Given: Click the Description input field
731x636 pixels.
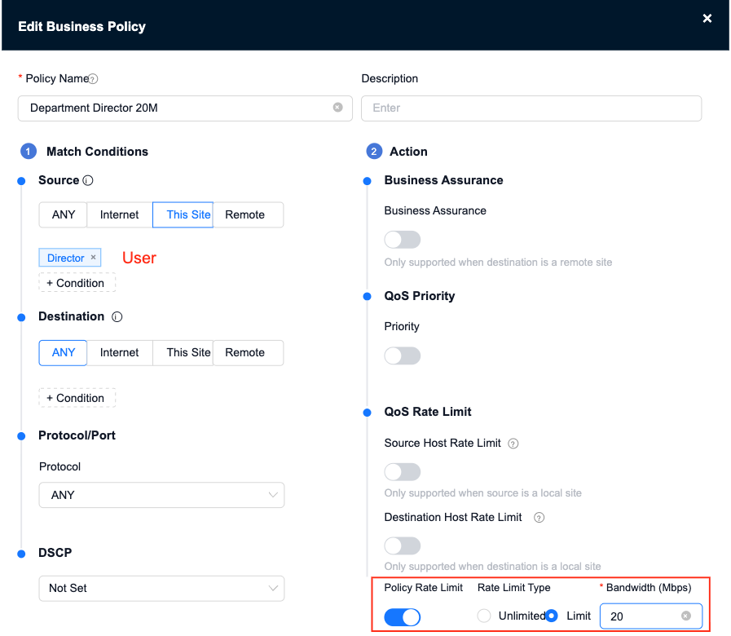Looking at the screenshot, I should (x=531, y=108).
